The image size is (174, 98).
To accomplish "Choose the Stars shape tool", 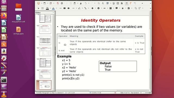I will pyautogui.click(x=123, y=8).
